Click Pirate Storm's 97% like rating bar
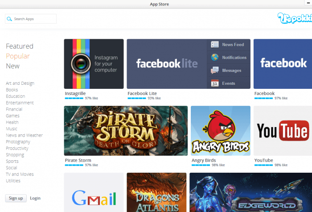The height and width of the screenshot is (212, 312). [x=74, y=165]
